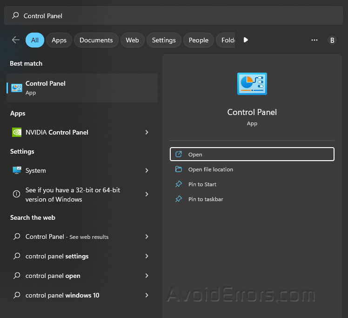Image resolution: width=348 pixels, height=318 pixels.
Task: Click the 'Control Panel' title in preview pane
Action: (252, 112)
